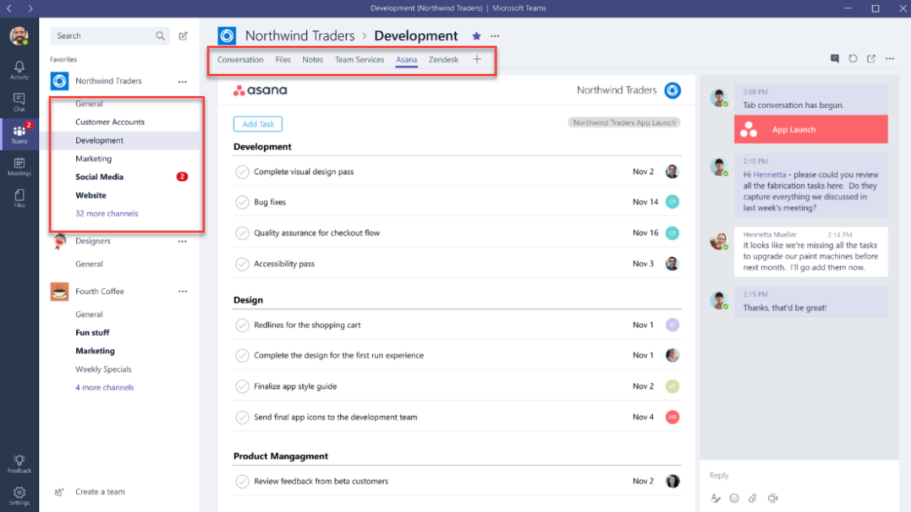Open more options next to channel name
Screen dimensions: 911x512
pyautogui.click(x=495, y=35)
